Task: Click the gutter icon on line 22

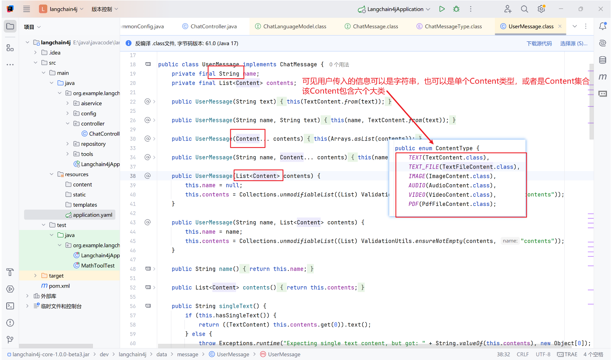Action: coord(147,101)
